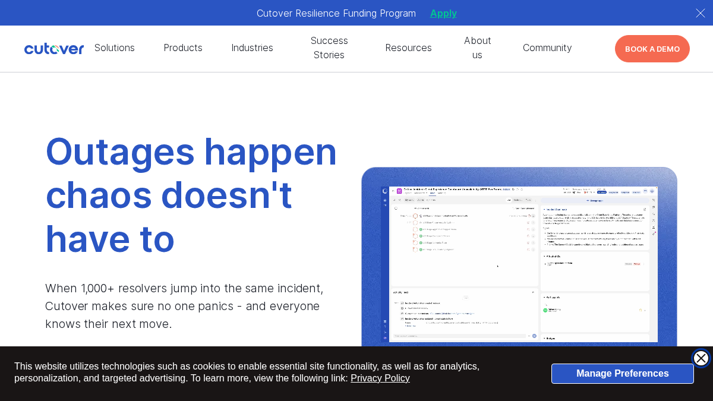Click the headline "Outages happen chaos doesn't have to"
Image resolution: width=713 pixels, height=401 pixels.
pyautogui.click(x=191, y=195)
